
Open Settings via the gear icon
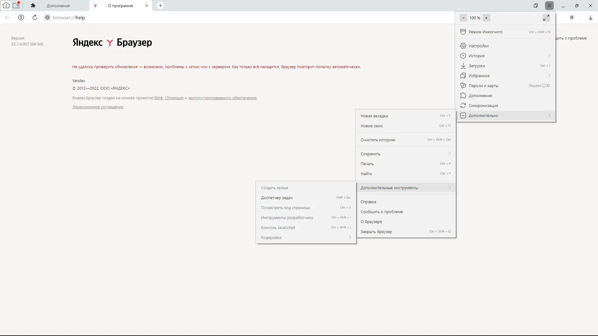463,46
